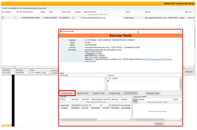Open the Data Final date dropdown
The height and width of the screenshot is (130, 197).
pos(27,73)
